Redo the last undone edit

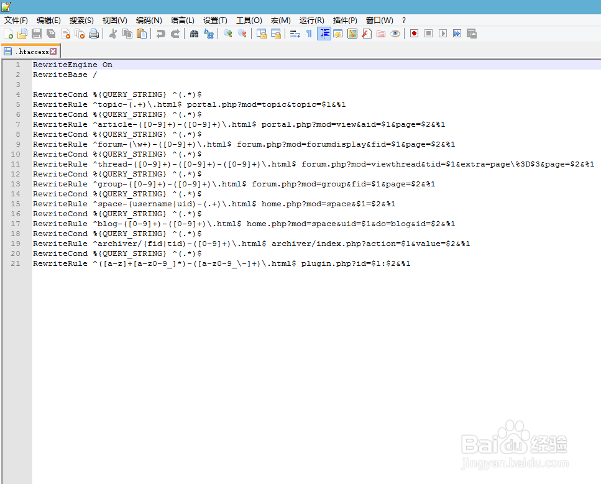click(175, 34)
